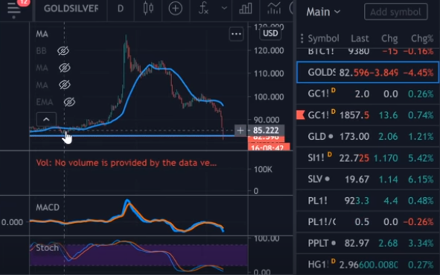Select the SLV watchlist row

coord(369,179)
